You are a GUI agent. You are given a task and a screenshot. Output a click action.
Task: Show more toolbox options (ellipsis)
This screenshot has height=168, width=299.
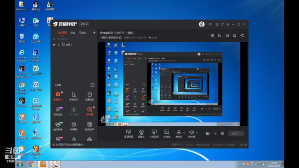[92, 85]
